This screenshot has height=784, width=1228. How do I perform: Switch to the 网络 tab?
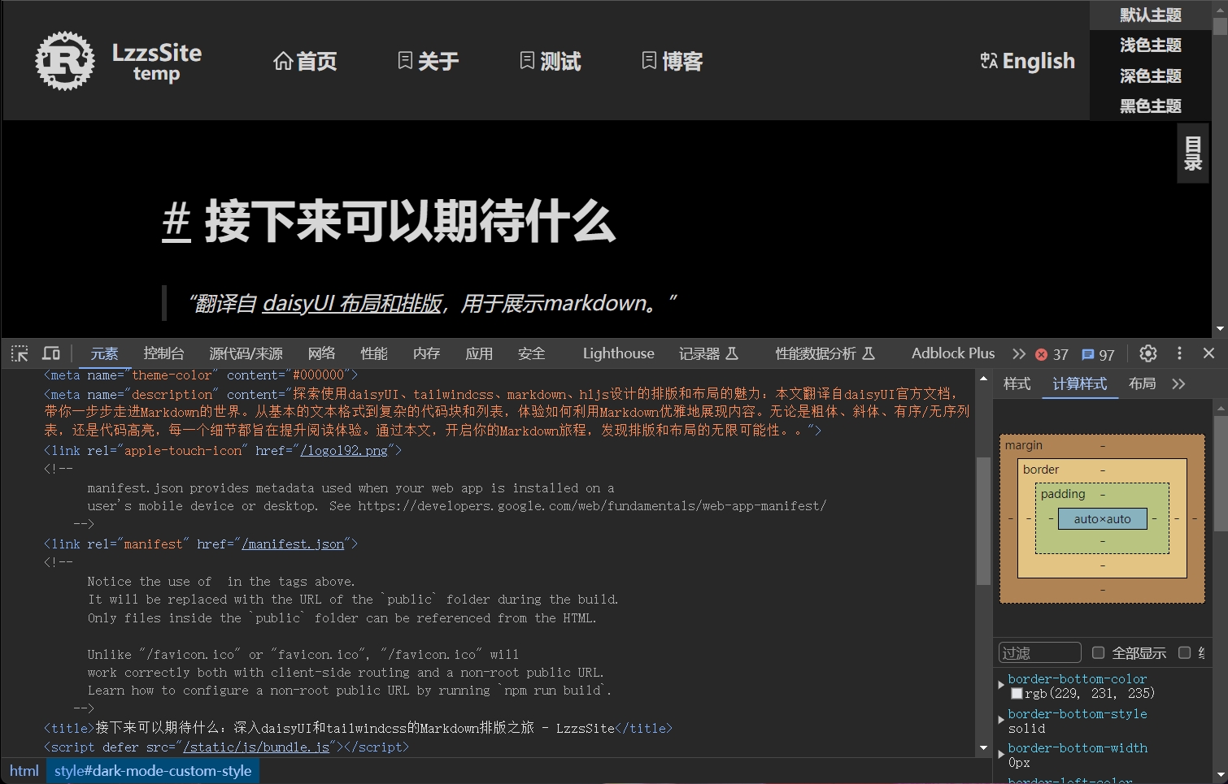click(321, 353)
